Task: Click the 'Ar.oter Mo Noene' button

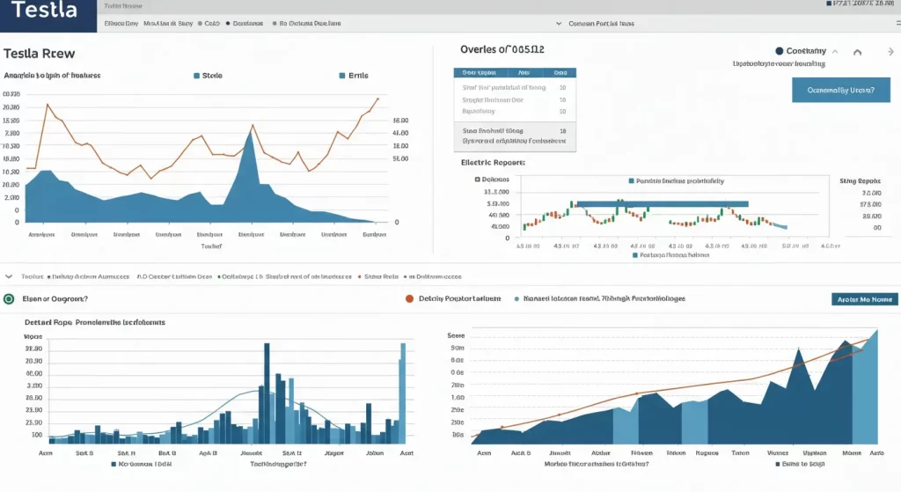Action: click(x=864, y=299)
